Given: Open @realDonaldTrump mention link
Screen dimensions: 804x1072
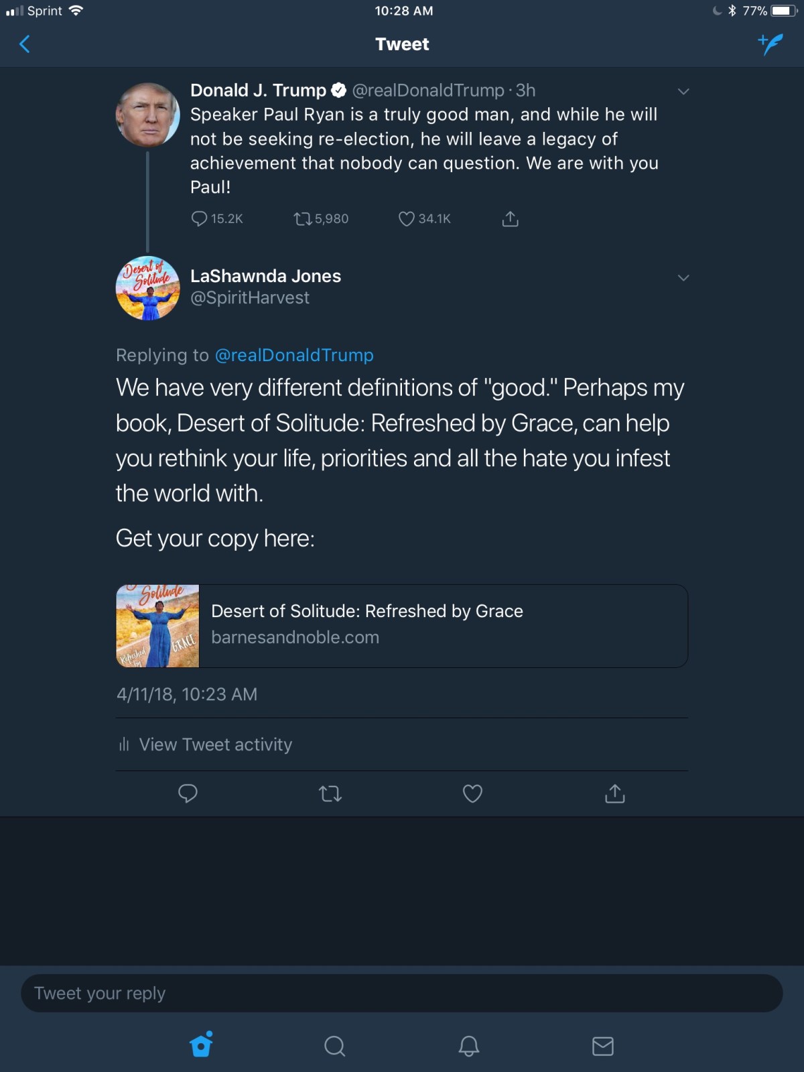Looking at the screenshot, I should coord(294,355).
